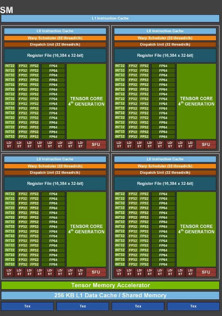
Task: Click the top-right Warp Scheduler bar
Action: coord(165,38)
